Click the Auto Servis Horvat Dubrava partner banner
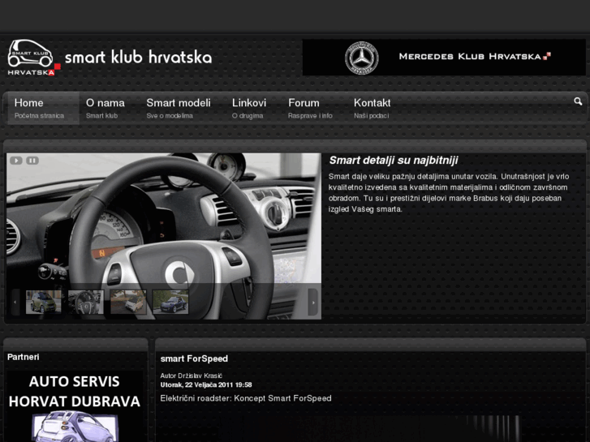The width and height of the screenshot is (590, 442). (75, 406)
